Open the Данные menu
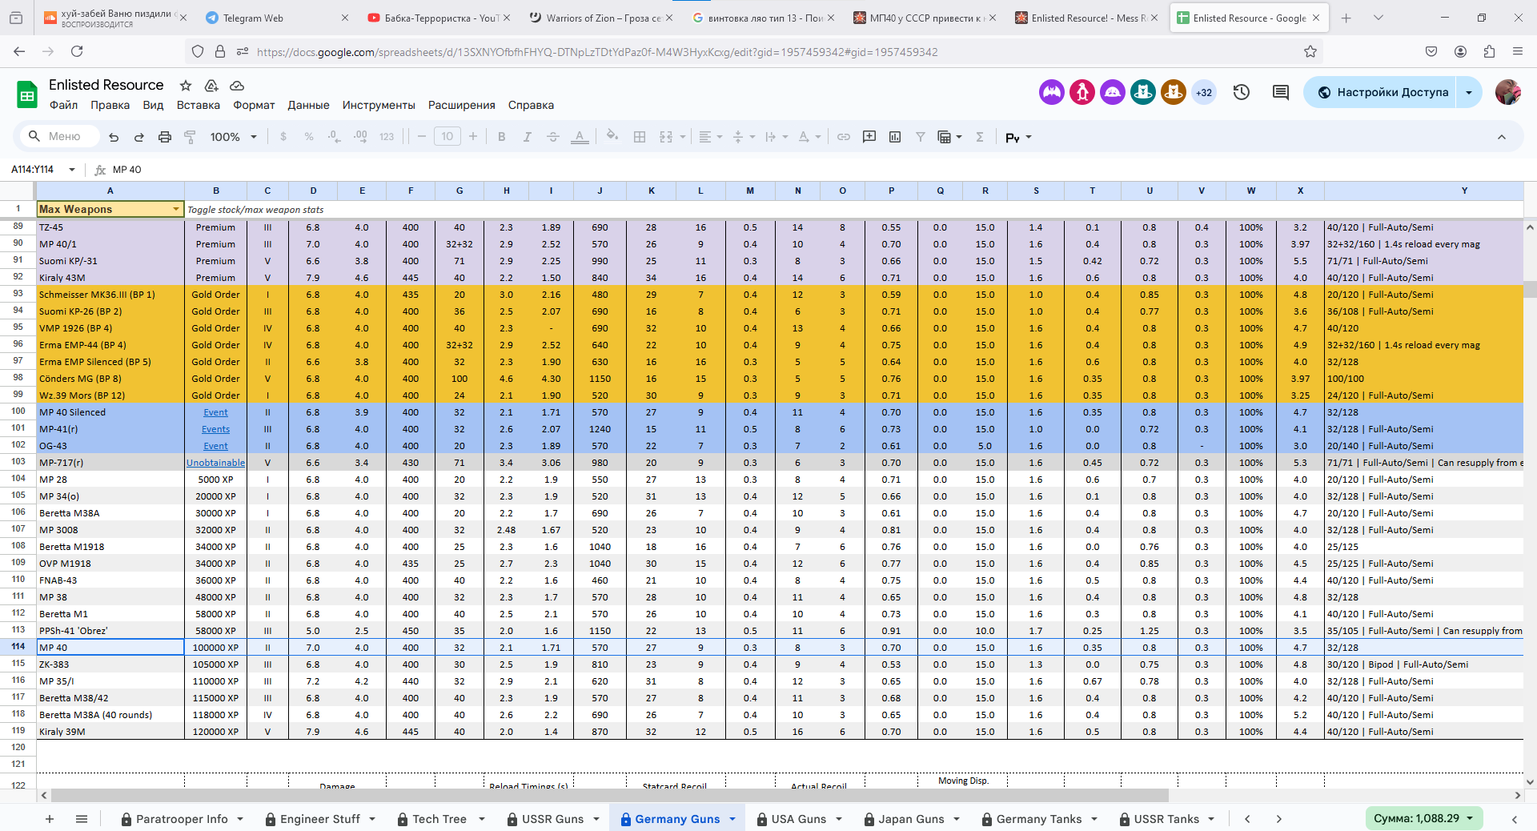The image size is (1537, 831). click(308, 105)
